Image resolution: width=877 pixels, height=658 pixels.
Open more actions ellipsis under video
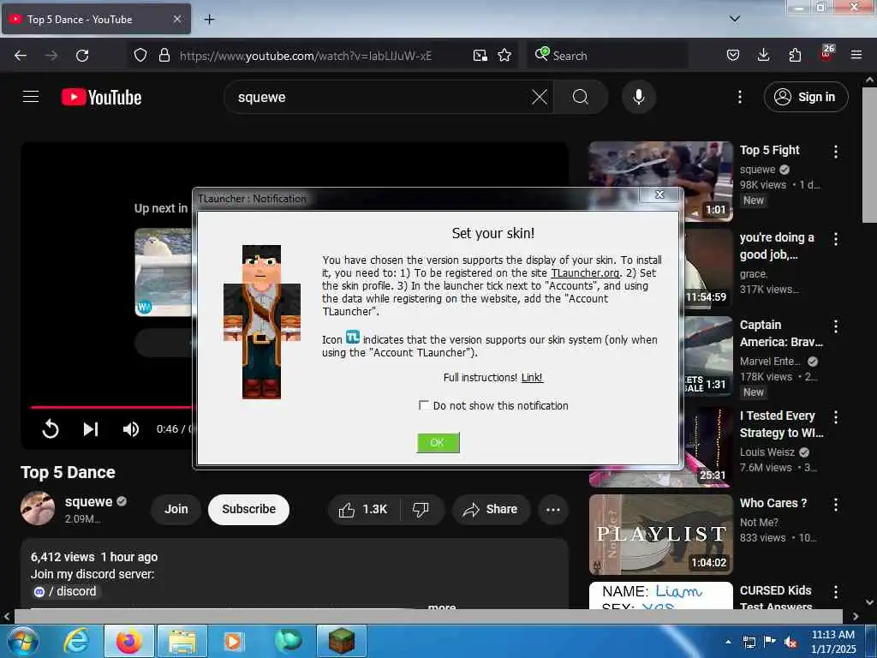(x=553, y=509)
